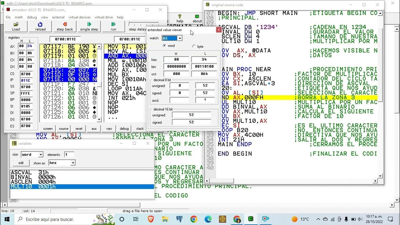Open Microsoft Edge from taskbar

coord(208,219)
